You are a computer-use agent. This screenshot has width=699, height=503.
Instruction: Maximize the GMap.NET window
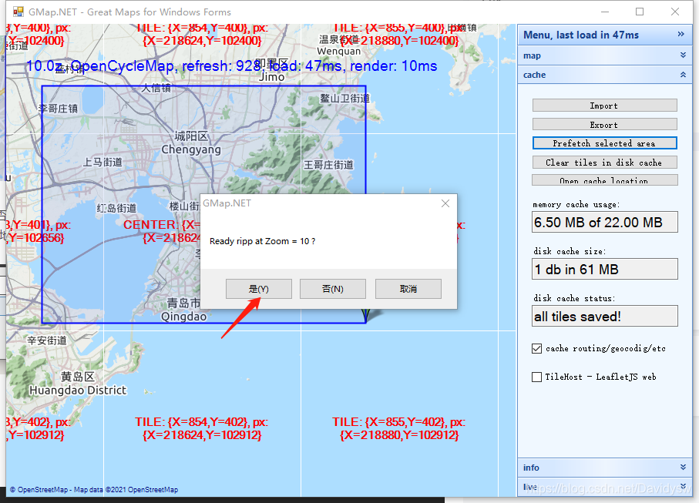point(639,12)
